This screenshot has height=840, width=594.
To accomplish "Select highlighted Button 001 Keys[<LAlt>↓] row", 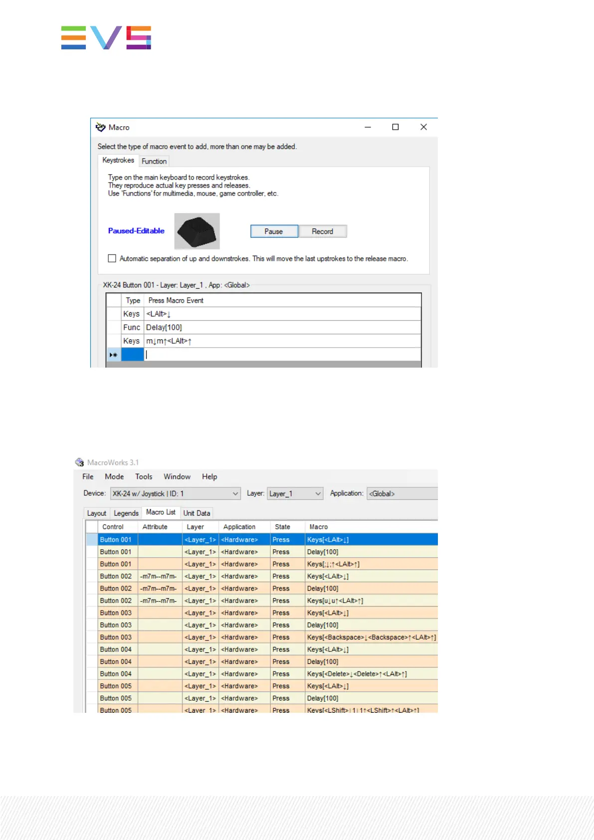I will pos(262,540).
